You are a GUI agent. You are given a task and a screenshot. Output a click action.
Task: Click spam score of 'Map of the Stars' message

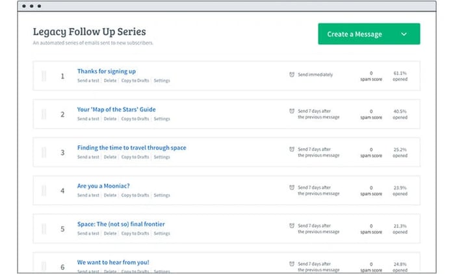coord(371,114)
